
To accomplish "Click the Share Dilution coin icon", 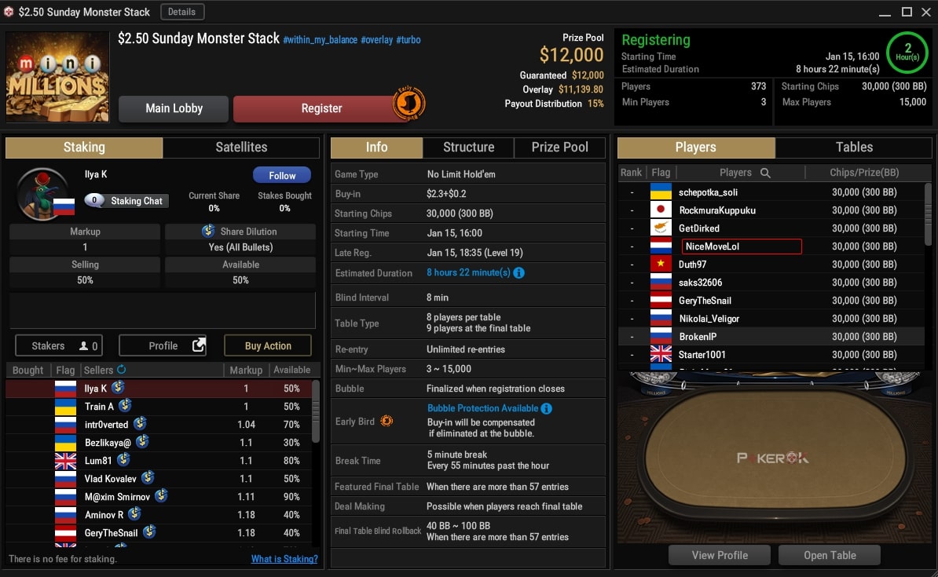I will pos(208,231).
